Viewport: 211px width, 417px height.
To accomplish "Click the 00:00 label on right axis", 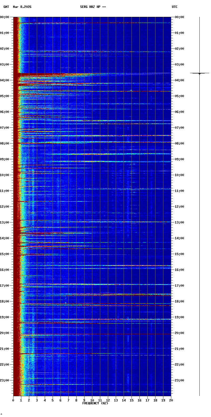I will (x=179, y=17).
